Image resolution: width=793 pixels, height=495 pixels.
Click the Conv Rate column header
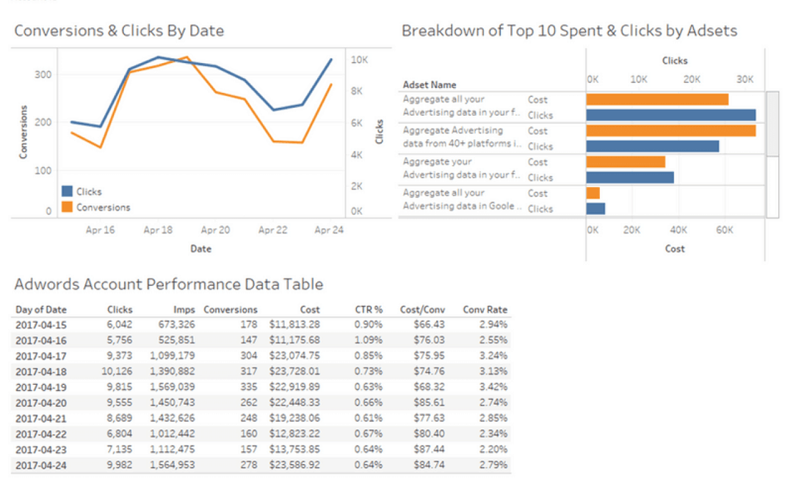click(485, 309)
